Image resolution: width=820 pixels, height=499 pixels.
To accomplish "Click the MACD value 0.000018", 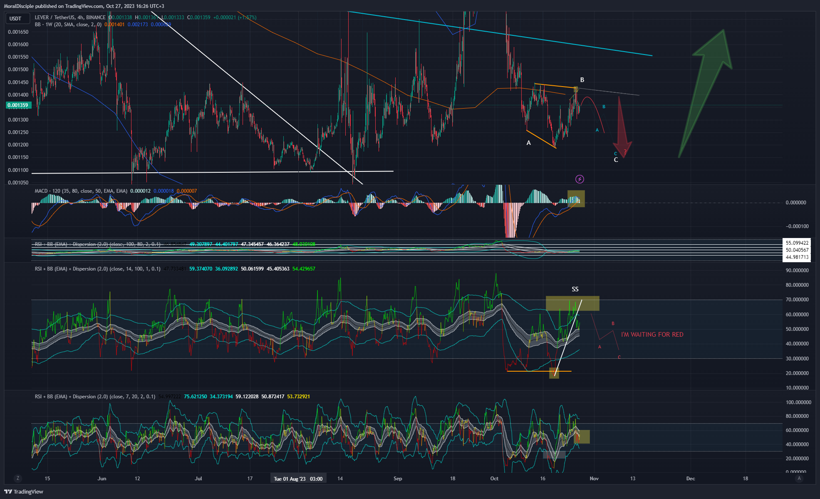I will pos(164,191).
